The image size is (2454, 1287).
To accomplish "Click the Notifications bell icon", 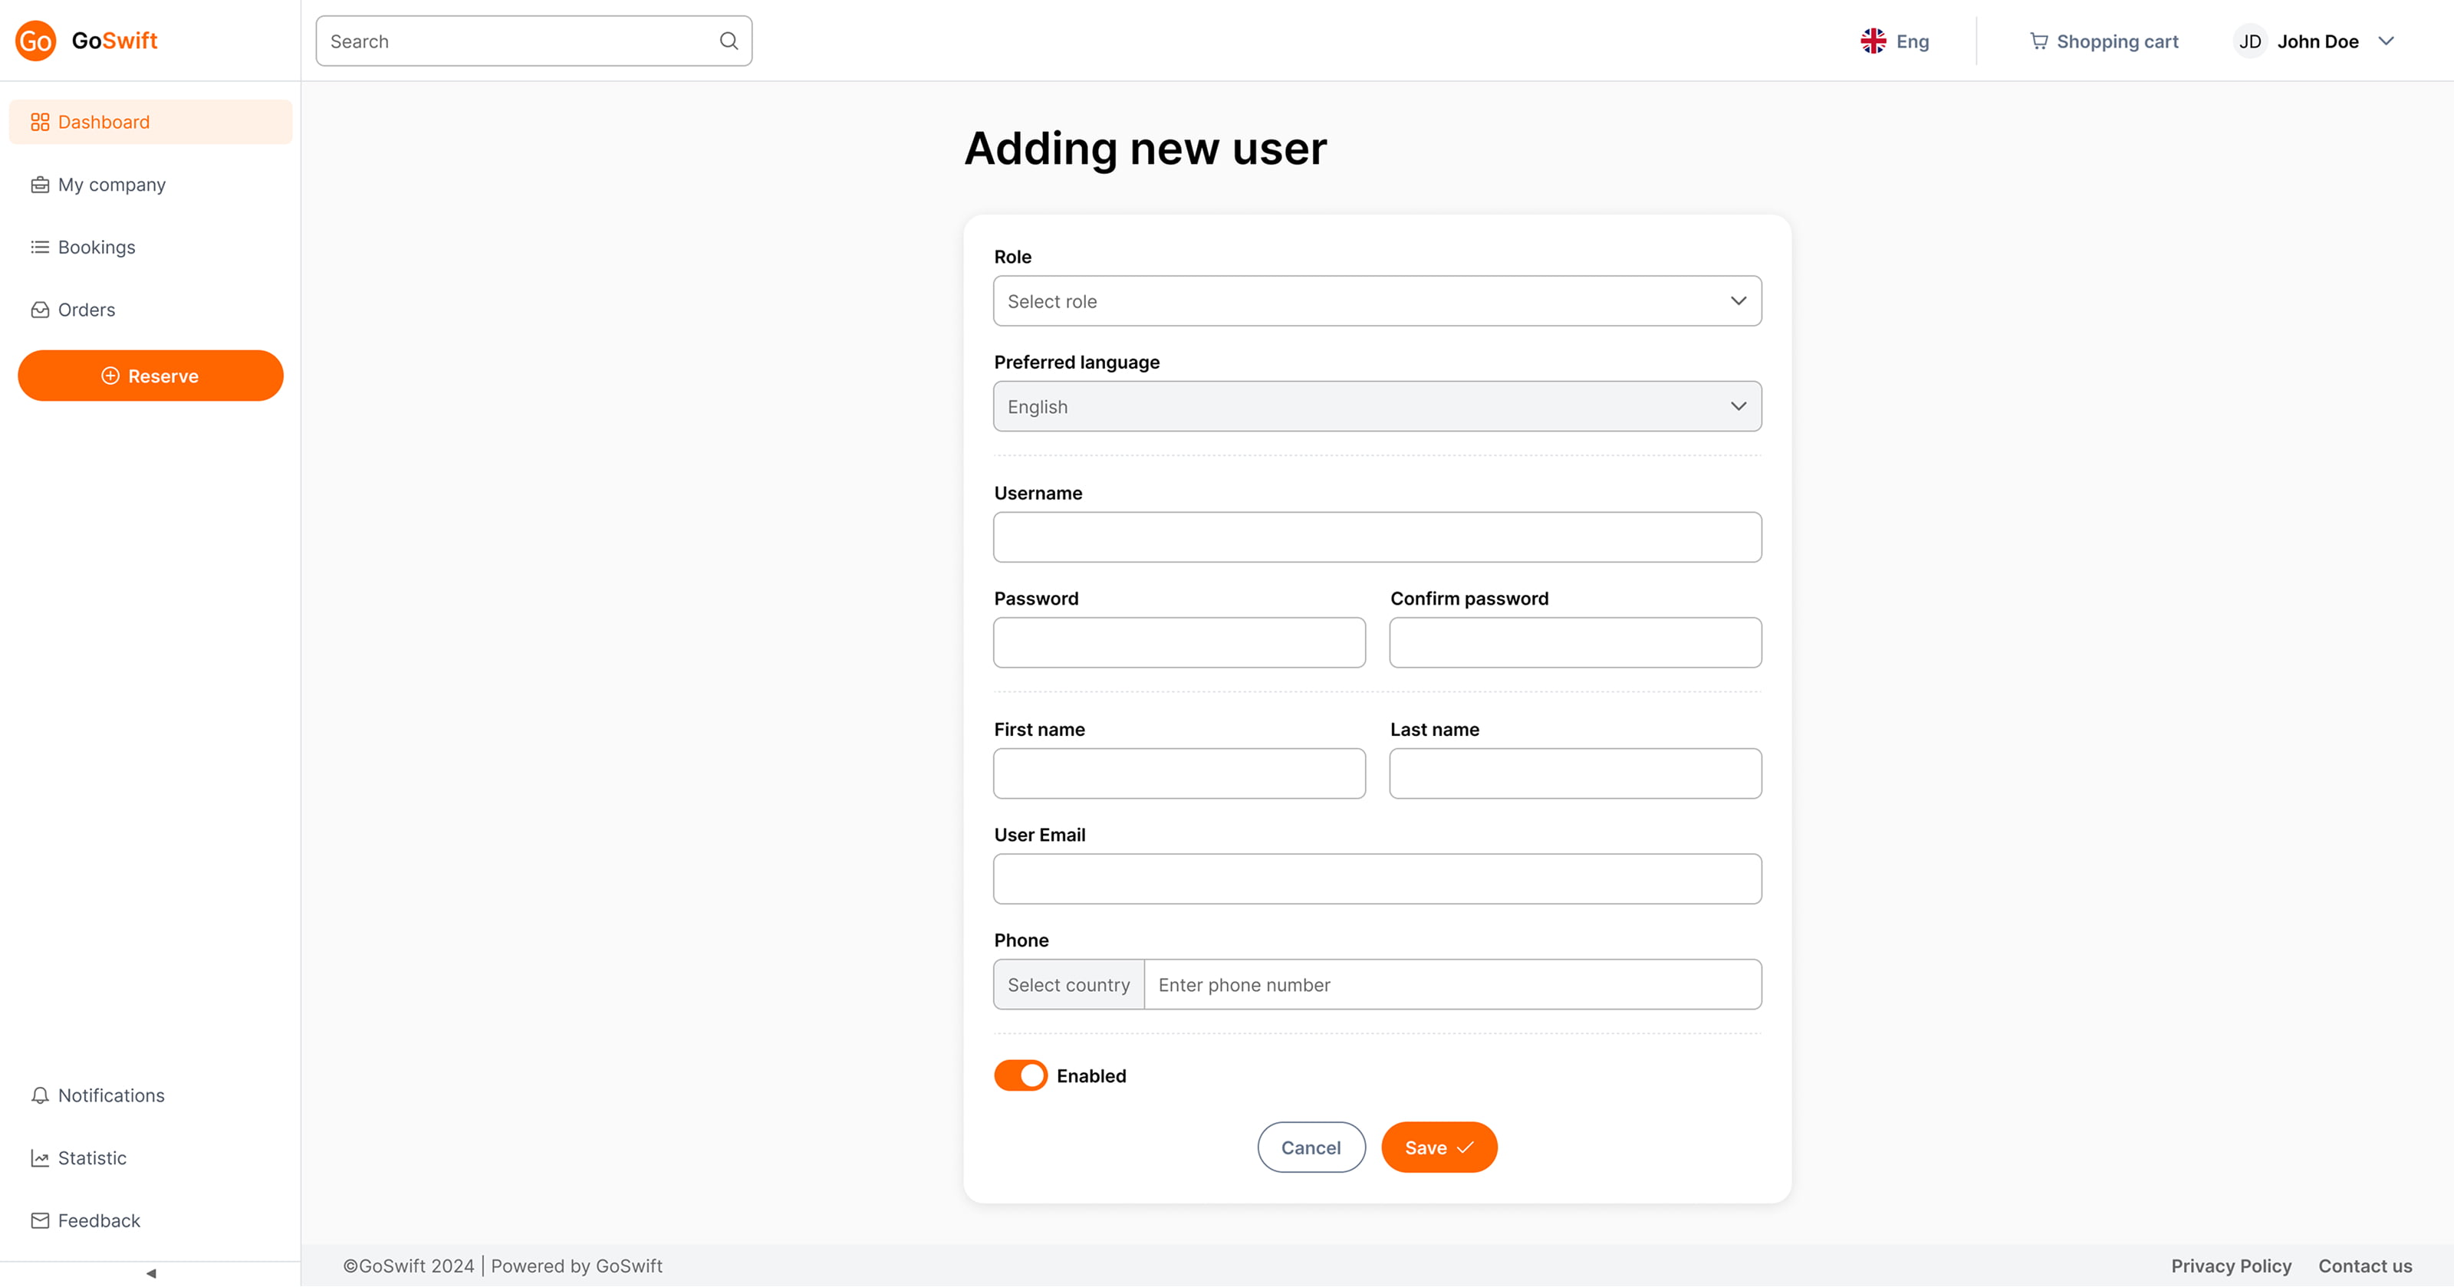I will pyautogui.click(x=40, y=1095).
